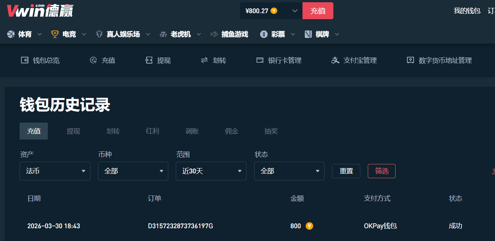
Task: Click the esports trophy icon
Action: [x=55, y=34]
